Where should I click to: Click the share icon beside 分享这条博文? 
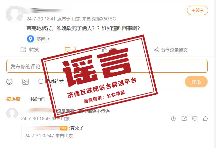click(156, 50)
